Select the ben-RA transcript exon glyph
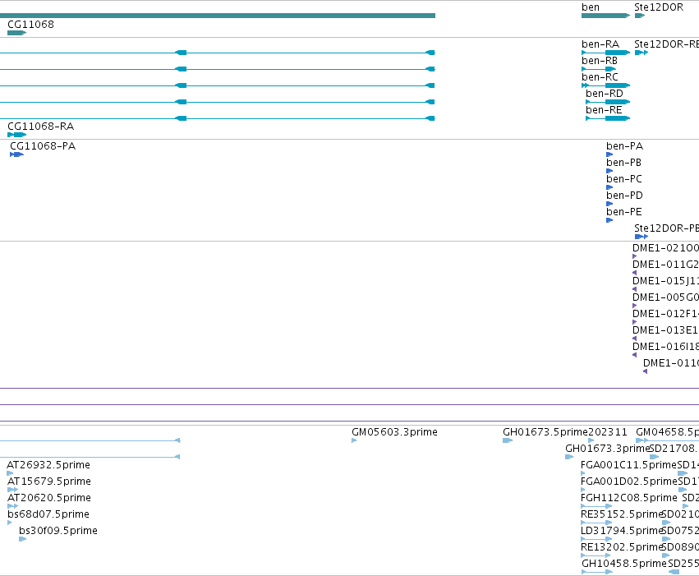 coord(618,53)
